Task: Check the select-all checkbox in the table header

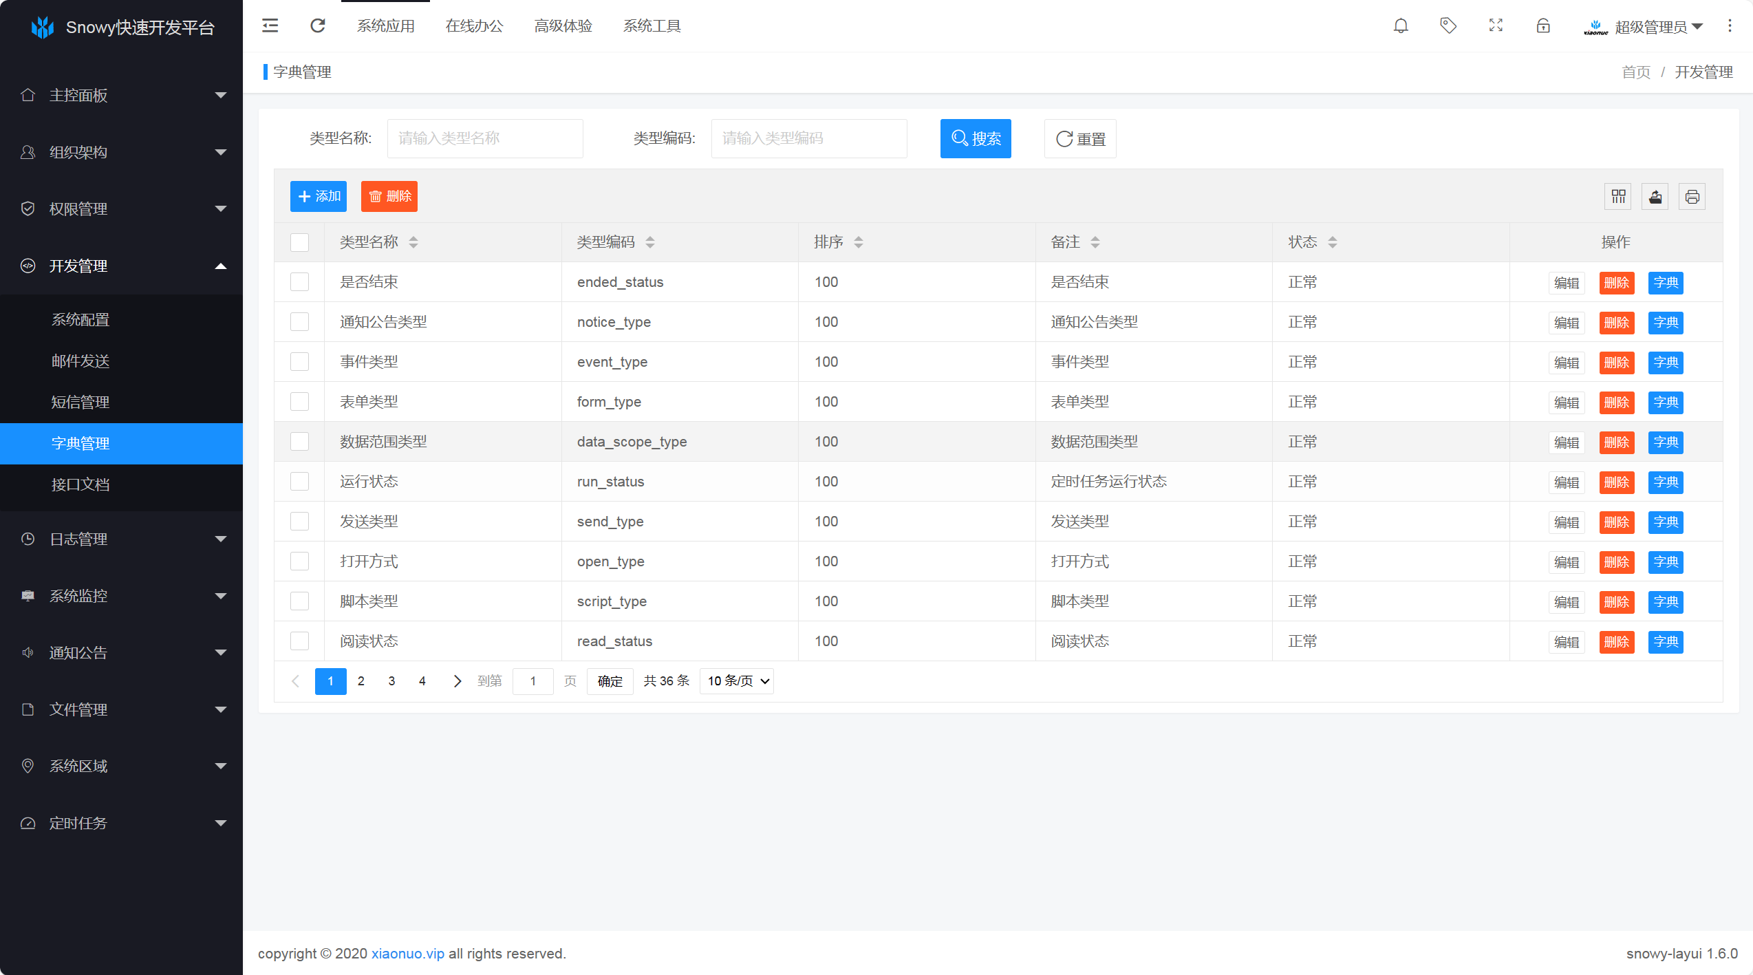Action: [299, 242]
